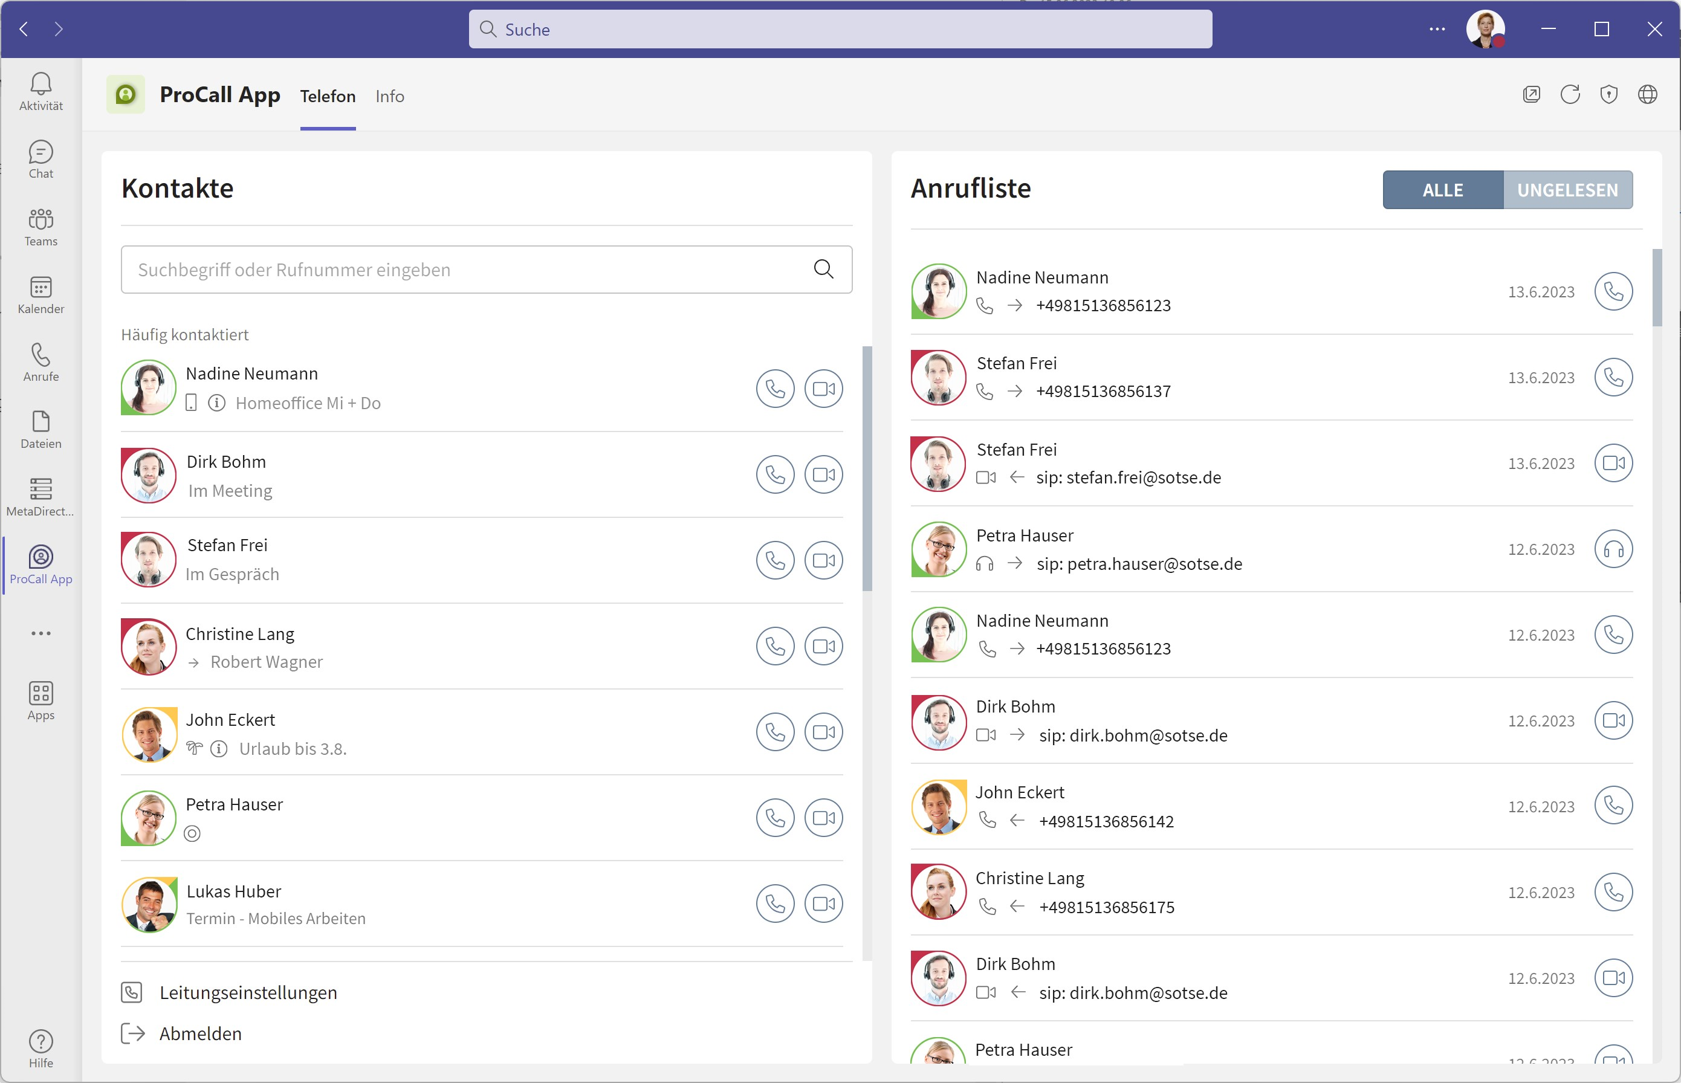1681x1083 pixels.
Task: Open pop-out window icon in header
Action: (x=1531, y=94)
